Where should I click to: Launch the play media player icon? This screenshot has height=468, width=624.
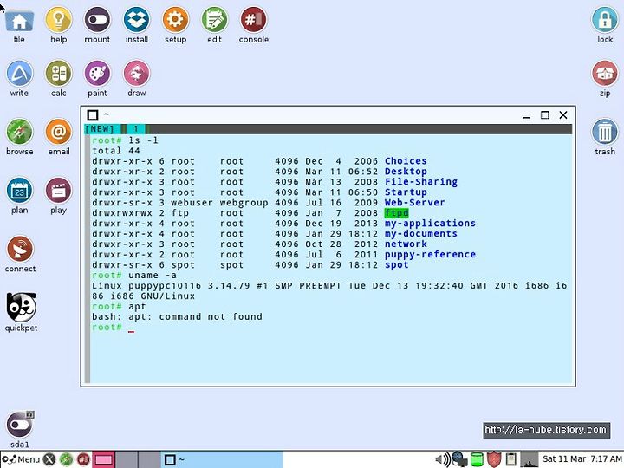pos(59,191)
